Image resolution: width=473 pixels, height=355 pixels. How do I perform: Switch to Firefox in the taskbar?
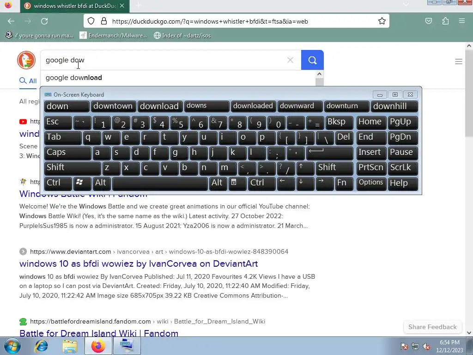point(98,346)
